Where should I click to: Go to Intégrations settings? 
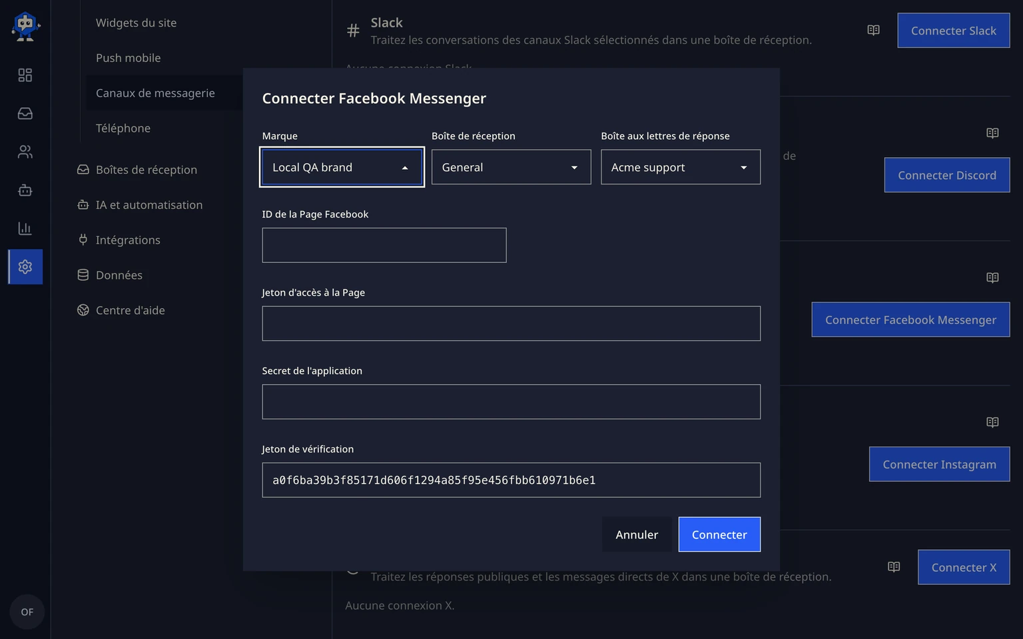click(119, 240)
